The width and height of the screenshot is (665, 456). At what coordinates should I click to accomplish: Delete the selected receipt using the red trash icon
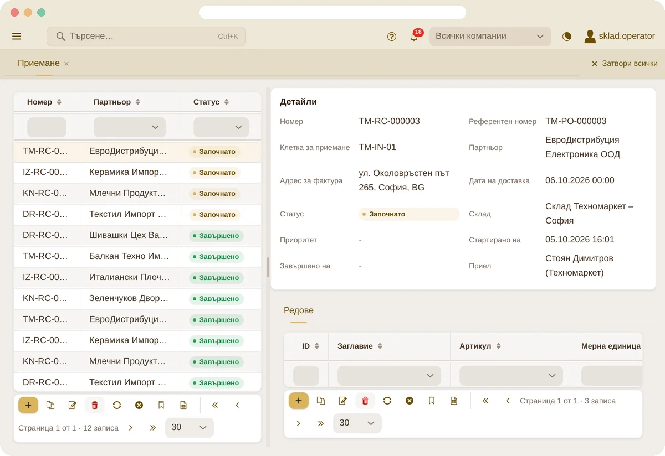pos(95,405)
